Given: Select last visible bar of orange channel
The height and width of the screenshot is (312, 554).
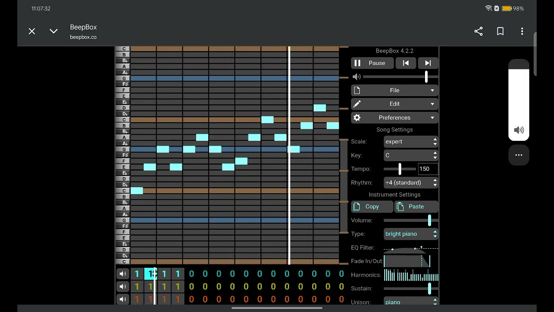Looking at the screenshot, I should tap(341, 299).
